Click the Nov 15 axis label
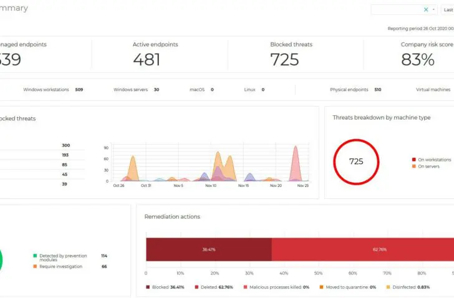Viewport: 454px width, 298px height. [x=243, y=186]
